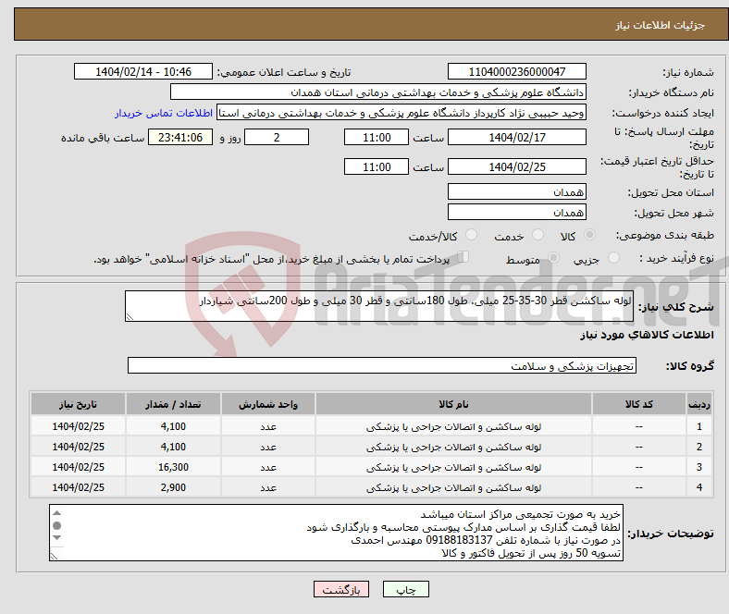Select the جزیی purchase type radio
Image resolution: width=729 pixels, height=614 pixels.
pyautogui.click(x=613, y=257)
